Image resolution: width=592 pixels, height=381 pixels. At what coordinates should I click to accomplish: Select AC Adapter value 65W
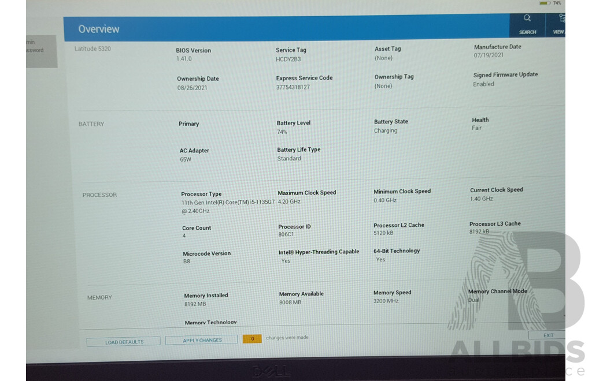click(x=186, y=159)
